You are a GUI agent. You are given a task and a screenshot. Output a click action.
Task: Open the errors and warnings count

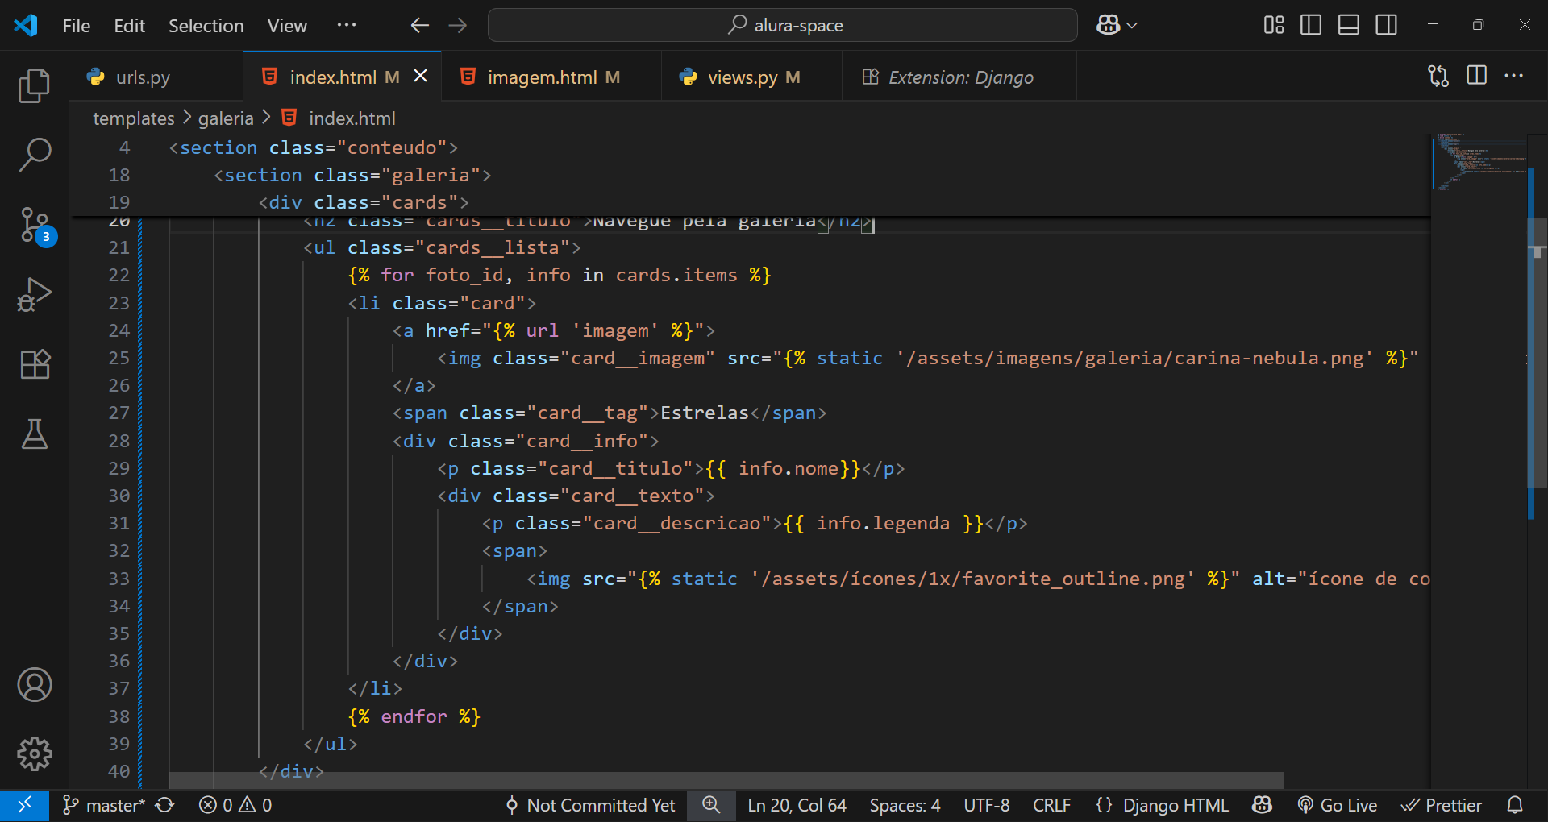(235, 805)
